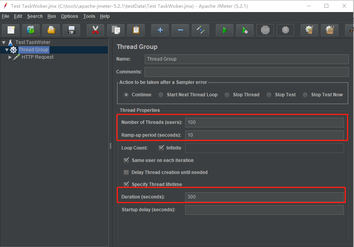Click the Comments input field

[247, 72]
